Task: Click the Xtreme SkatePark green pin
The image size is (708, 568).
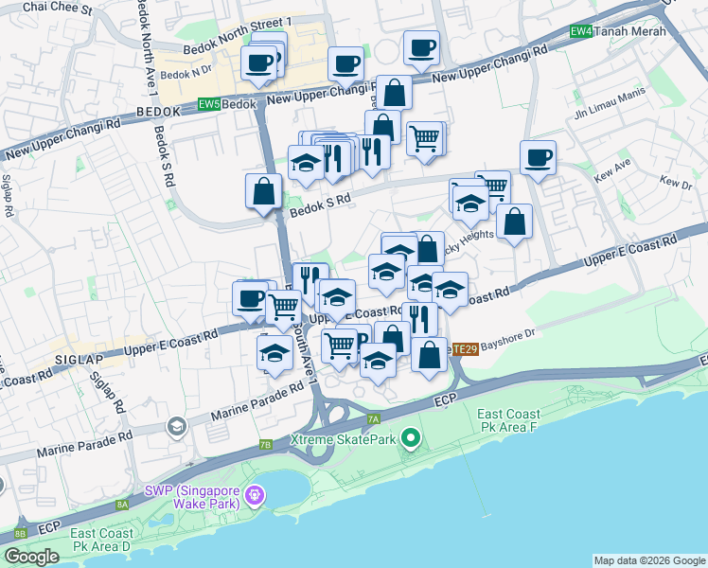Action: click(410, 439)
